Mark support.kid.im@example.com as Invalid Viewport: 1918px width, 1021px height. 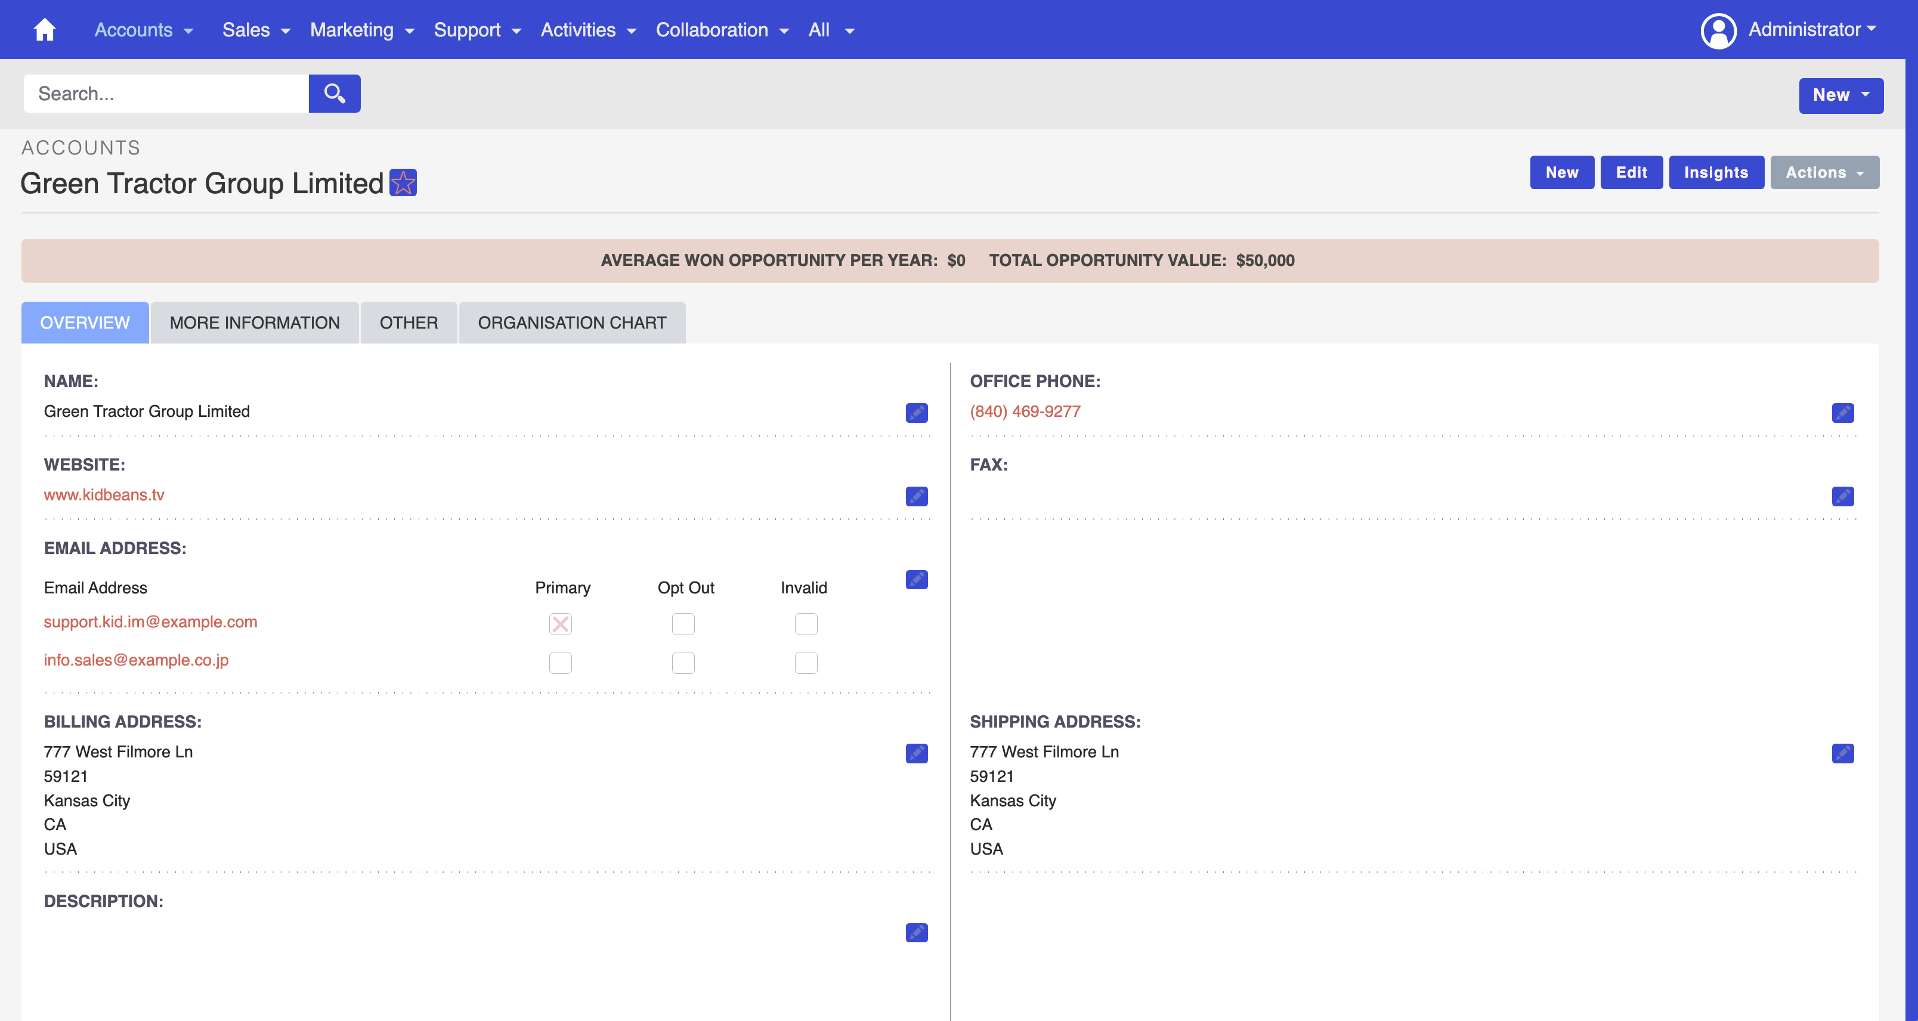point(806,624)
